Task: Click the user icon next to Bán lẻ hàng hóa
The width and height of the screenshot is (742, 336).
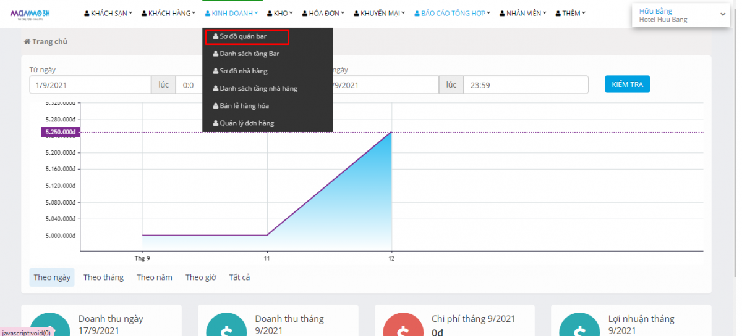Action: 216,106
